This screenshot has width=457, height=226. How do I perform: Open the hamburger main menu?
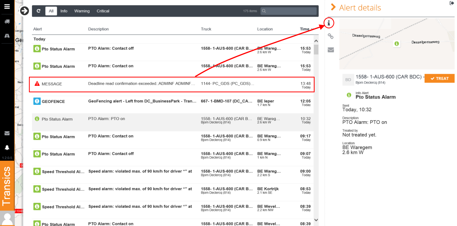(x=7, y=7)
